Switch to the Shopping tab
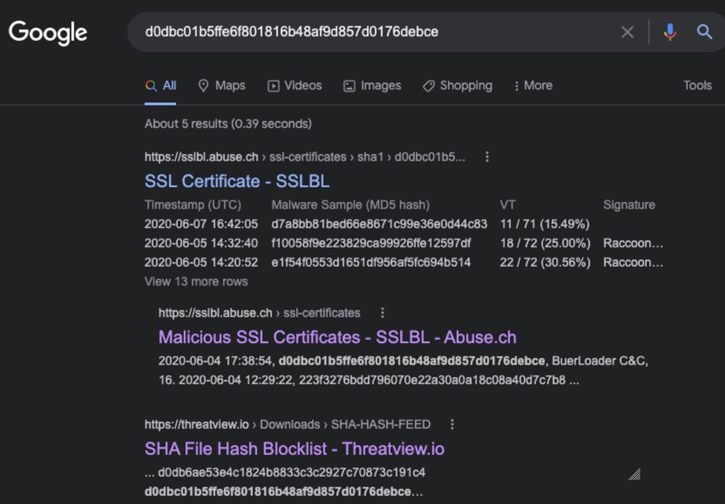 (x=457, y=85)
